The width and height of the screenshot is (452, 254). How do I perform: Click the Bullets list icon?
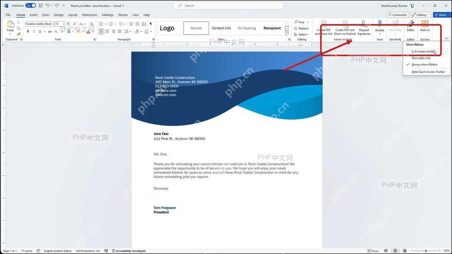click(x=101, y=24)
